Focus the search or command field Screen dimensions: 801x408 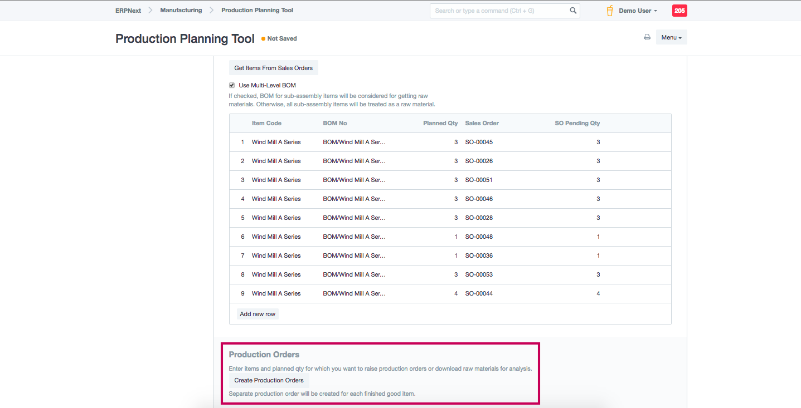point(499,11)
